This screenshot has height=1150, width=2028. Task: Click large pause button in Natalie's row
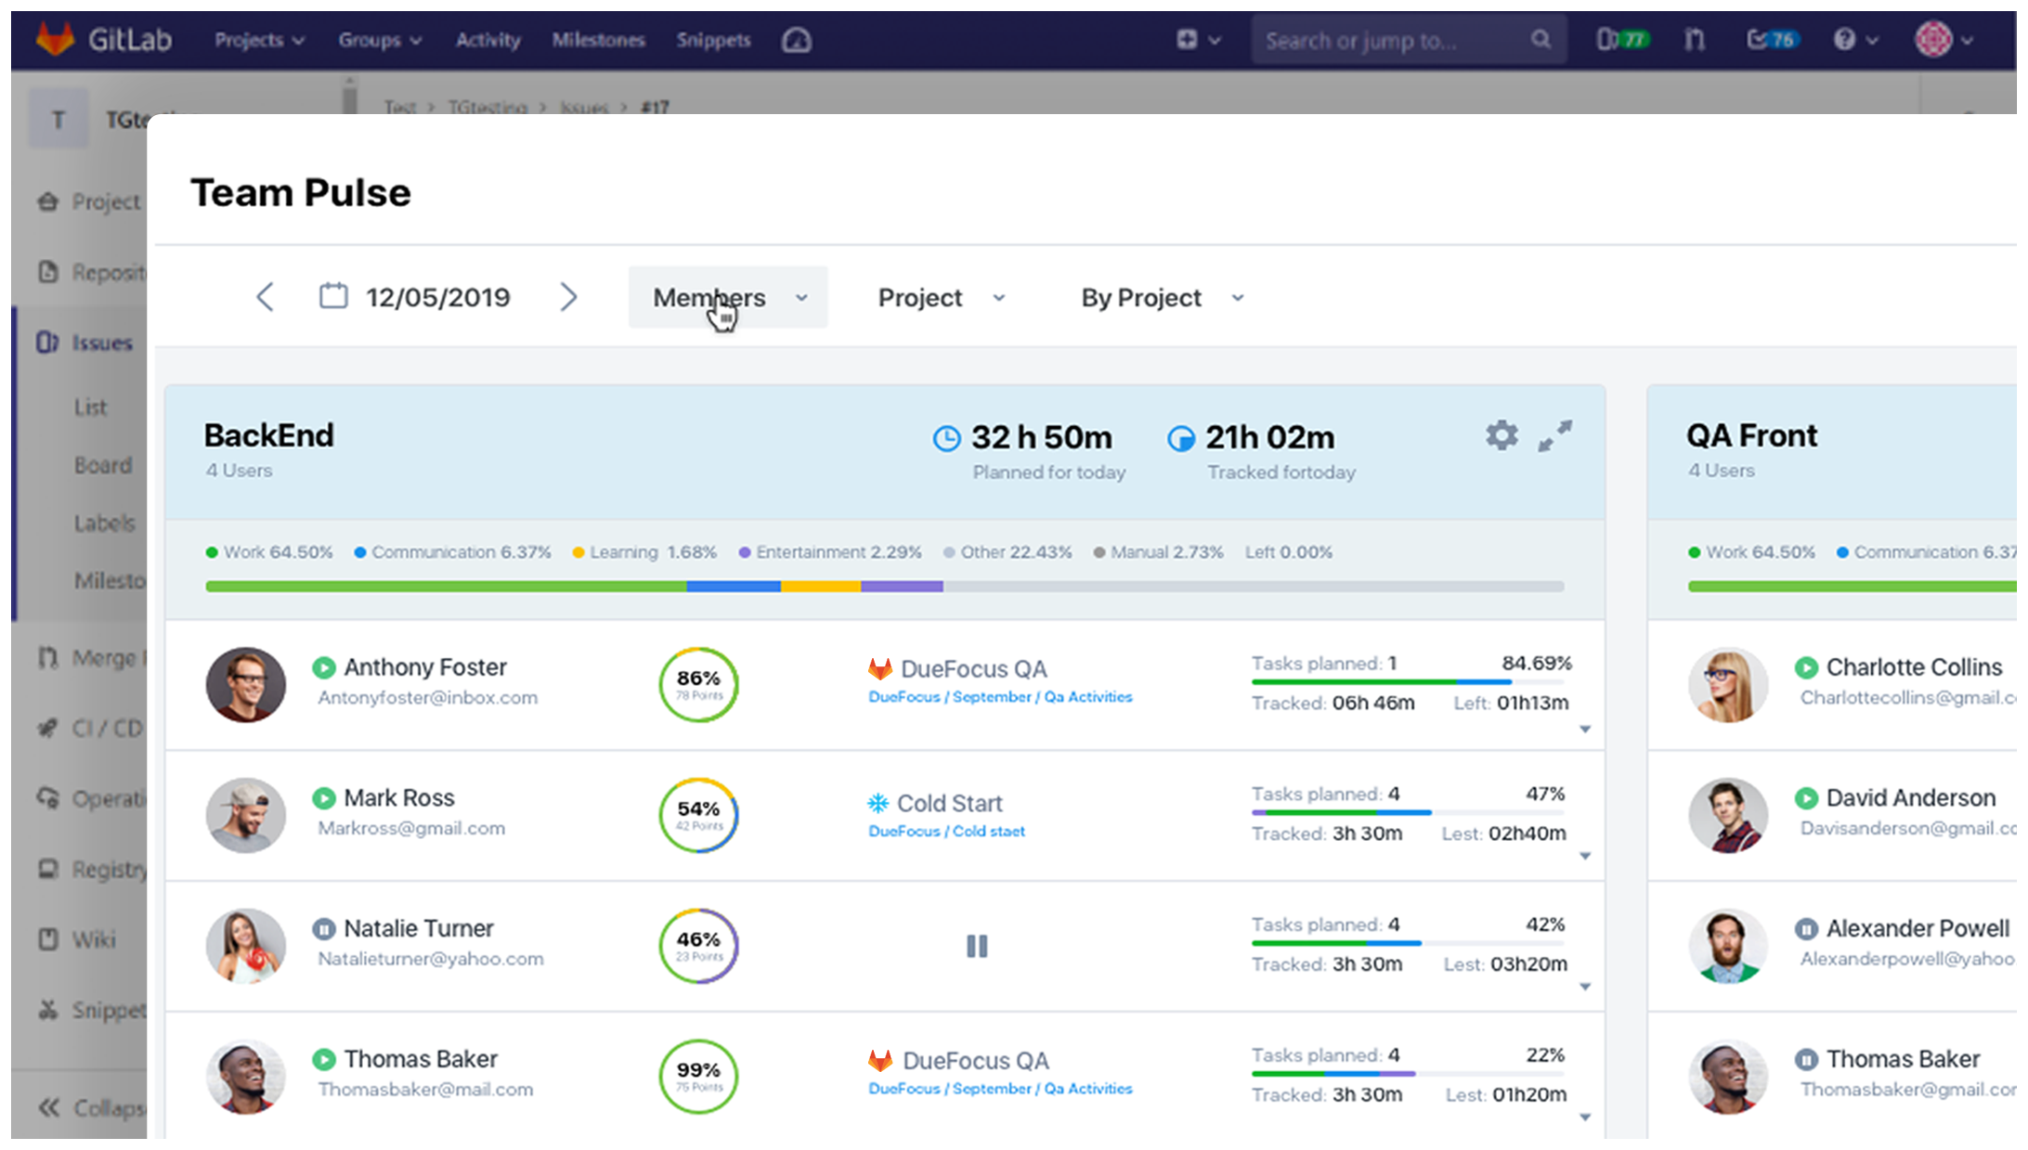pos(977,946)
